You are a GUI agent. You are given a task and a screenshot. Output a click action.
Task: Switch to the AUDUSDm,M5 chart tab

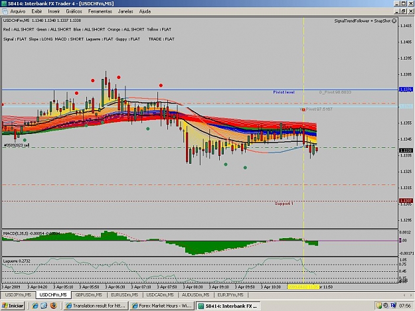click(196, 294)
